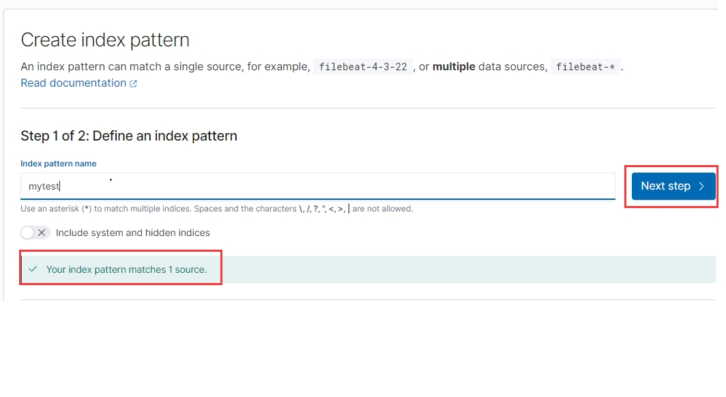
Task: Click the filebeat-4-3-22 code example
Action: pyautogui.click(x=363, y=67)
